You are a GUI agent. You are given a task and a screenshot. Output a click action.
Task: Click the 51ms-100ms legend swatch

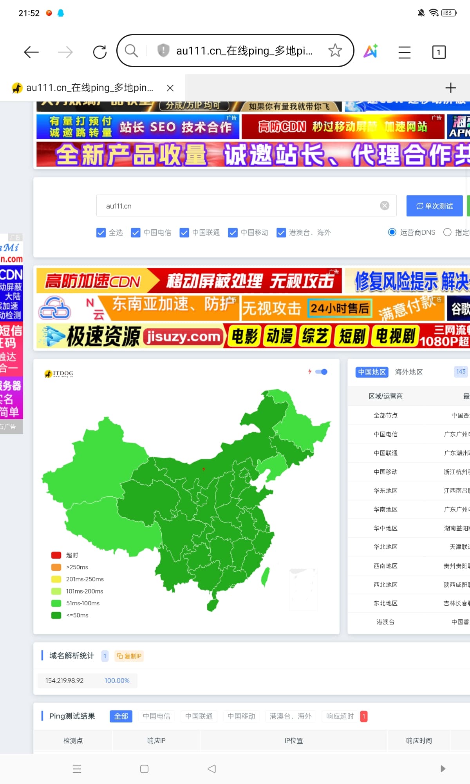coord(56,603)
